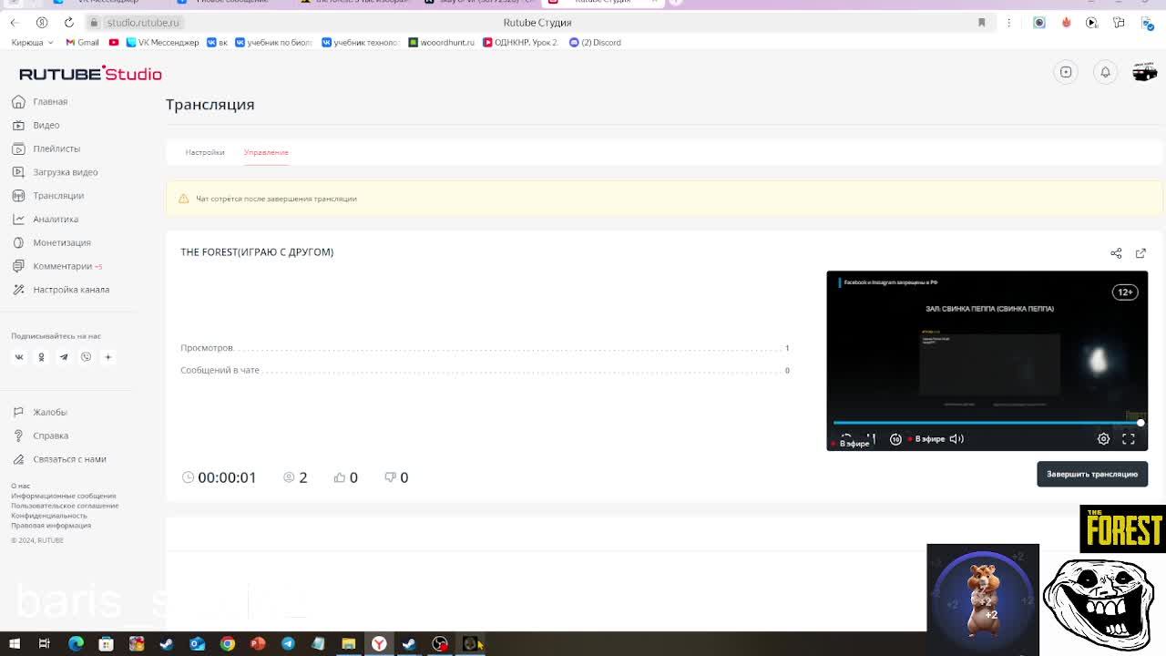Open File Explorer from the taskbar
The height and width of the screenshot is (656, 1166).
[348, 644]
